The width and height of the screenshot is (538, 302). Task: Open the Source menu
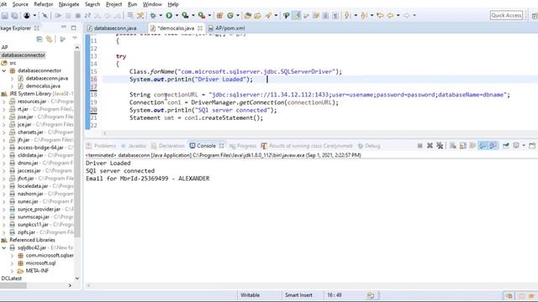(x=20, y=4)
